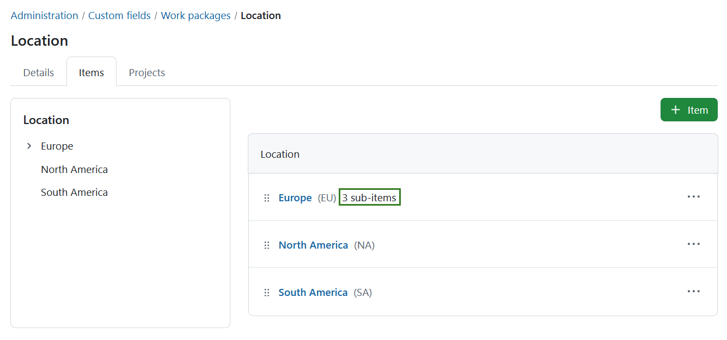Open the South America item link
Viewport: 727px width, 340px height.
[x=313, y=292]
